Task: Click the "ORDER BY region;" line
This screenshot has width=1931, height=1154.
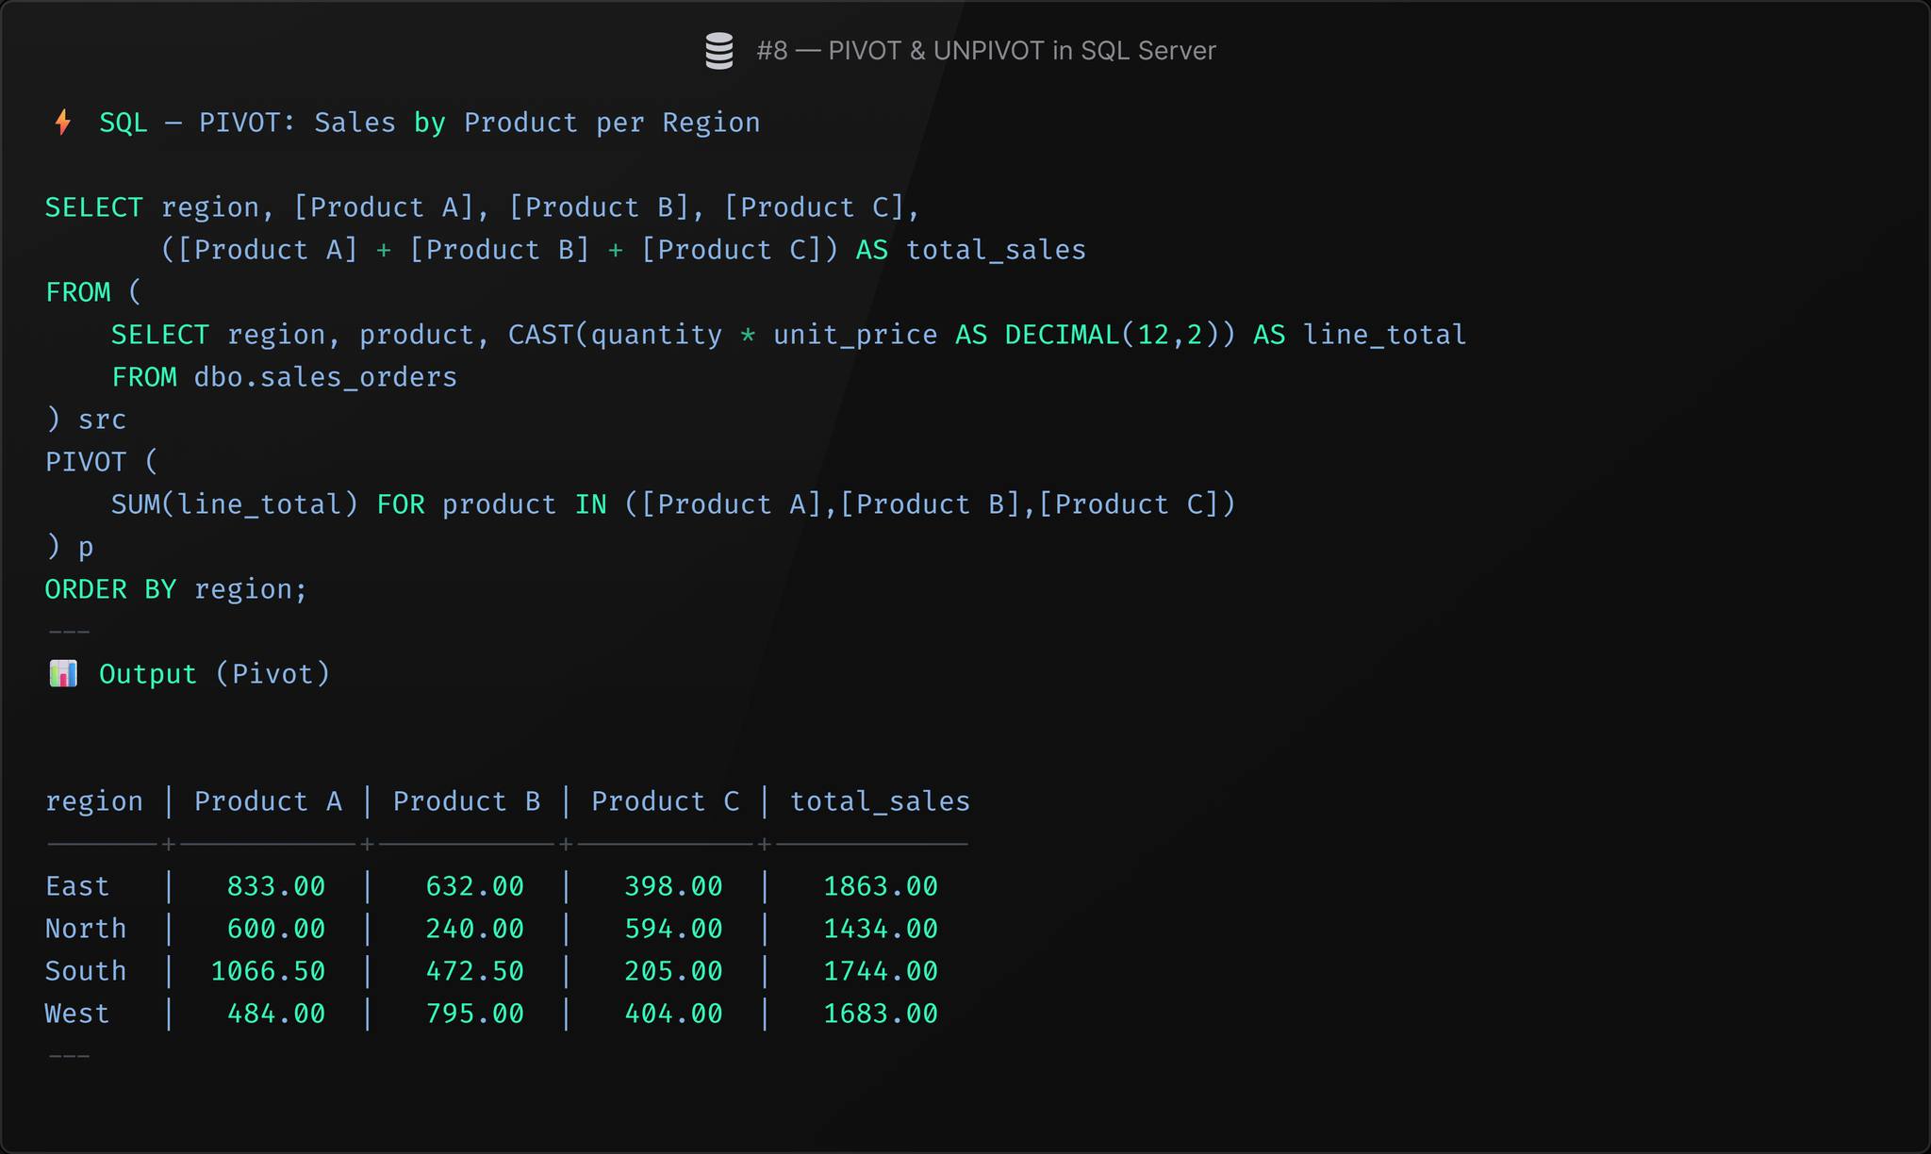Action: (x=176, y=589)
